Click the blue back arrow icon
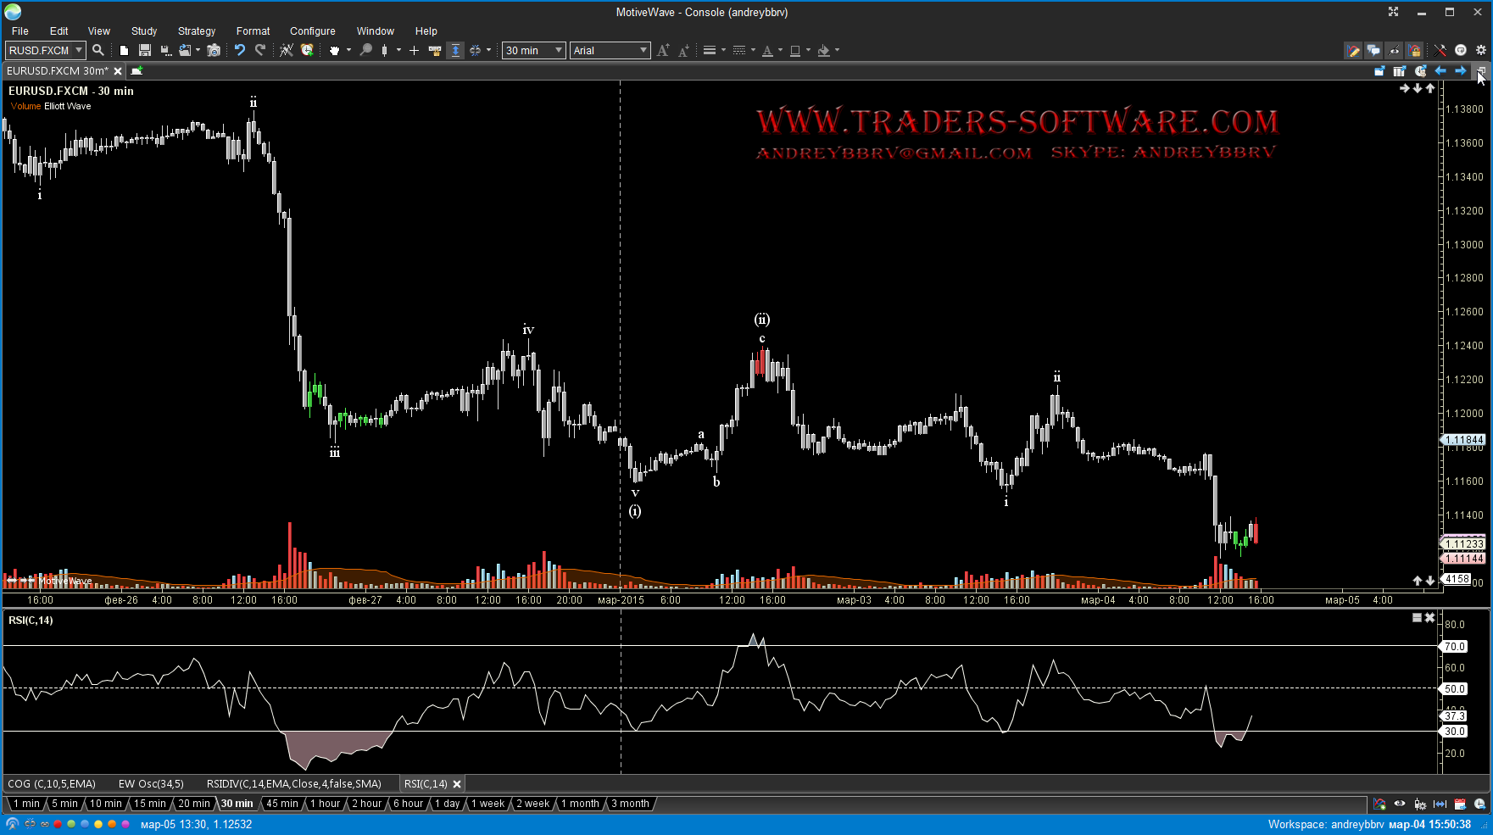1493x835 pixels. (x=1440, y=71)
